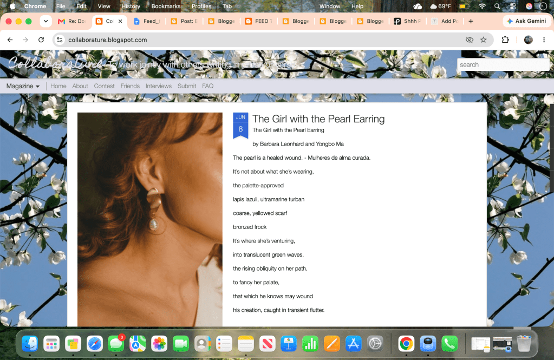Open the Chrome profile avatar

click(528, 40)
